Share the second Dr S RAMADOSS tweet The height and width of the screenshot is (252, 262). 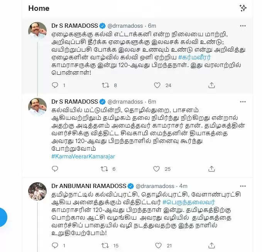pyautogui.click(x=211, y=169)
